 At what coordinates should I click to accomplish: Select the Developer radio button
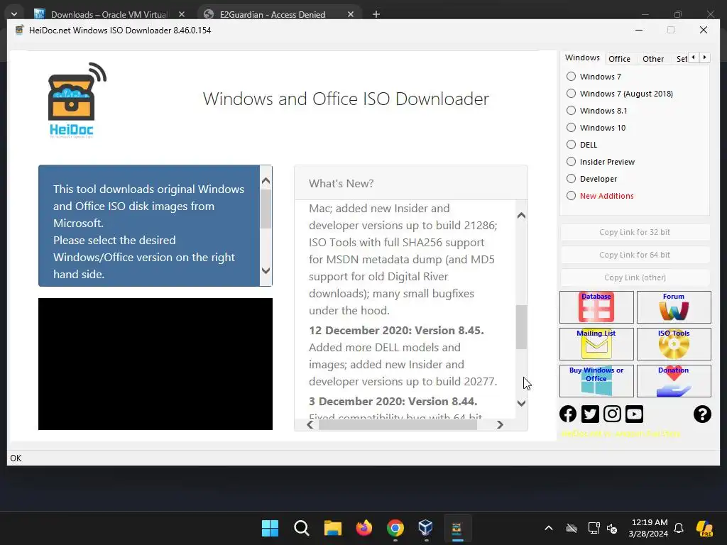(572, 178)
